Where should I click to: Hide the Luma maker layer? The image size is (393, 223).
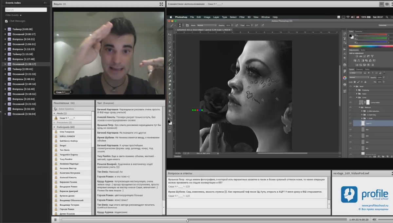tap(350, 102)
